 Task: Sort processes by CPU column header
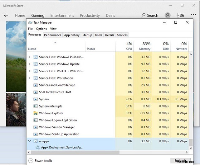click(x=124, y=46)
